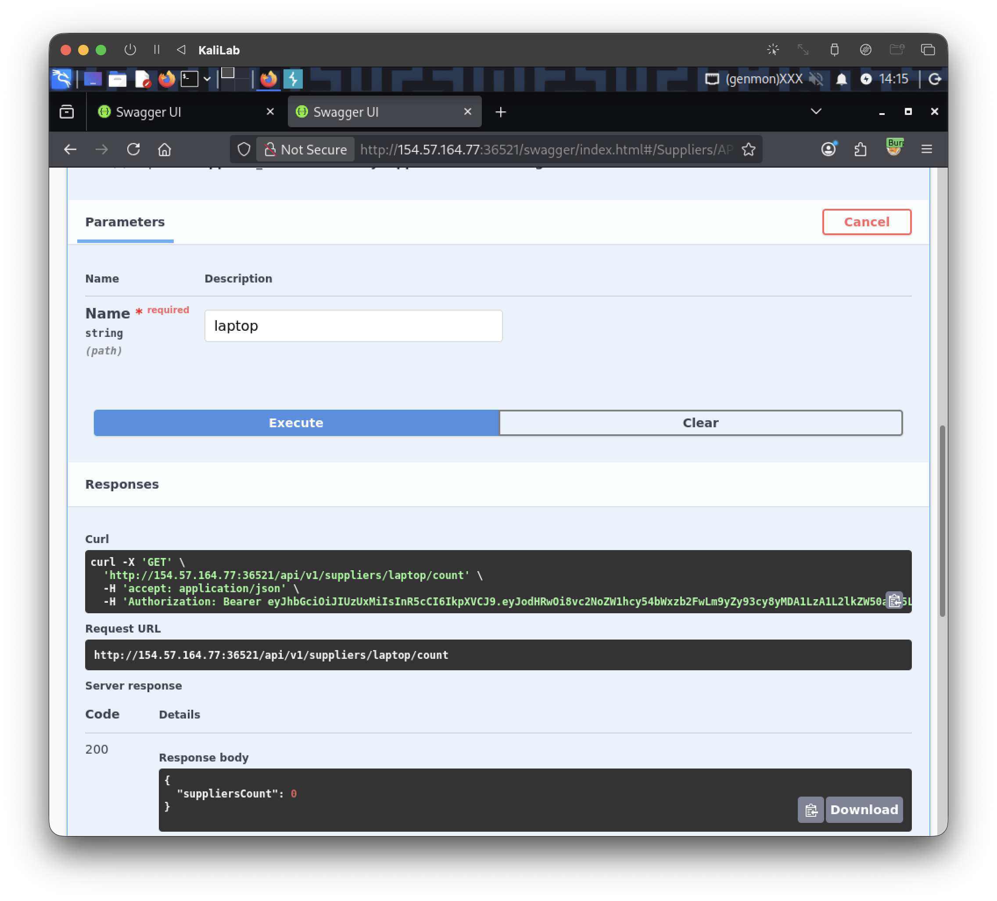The height and width of the screenshot is (901, 997).
Task: Click the Parameters section heading tab
Action: 125,222
